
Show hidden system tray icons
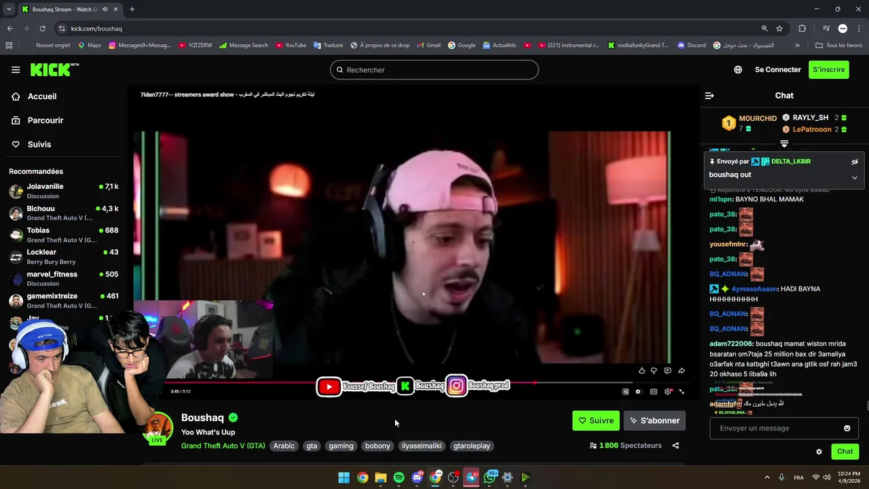pyautogui.click(x=766, y=477)
